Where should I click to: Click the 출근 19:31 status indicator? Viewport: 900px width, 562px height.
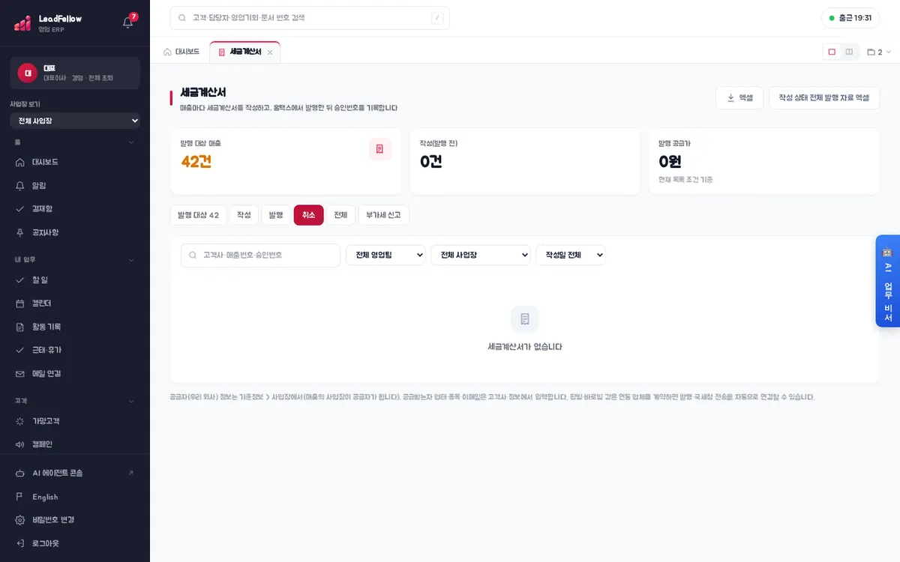click(850, 18)
